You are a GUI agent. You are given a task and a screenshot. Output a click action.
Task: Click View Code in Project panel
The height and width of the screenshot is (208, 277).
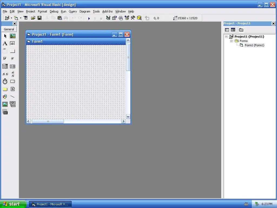[x=227, y=30]
